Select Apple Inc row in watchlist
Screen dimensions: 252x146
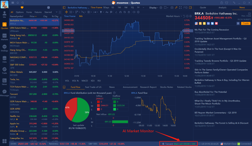(x=34, y=125)
